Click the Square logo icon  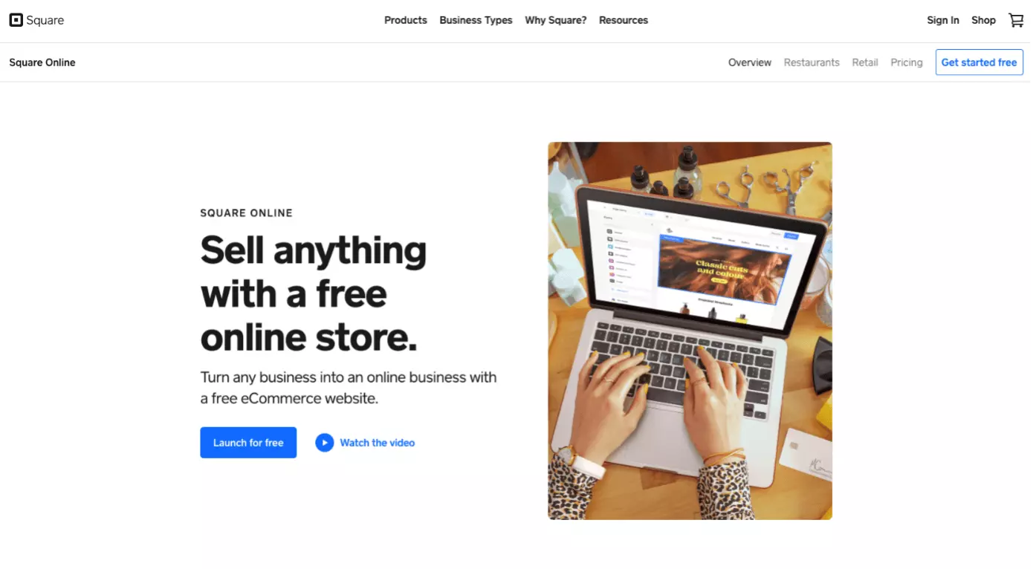(x=16, y=20)
